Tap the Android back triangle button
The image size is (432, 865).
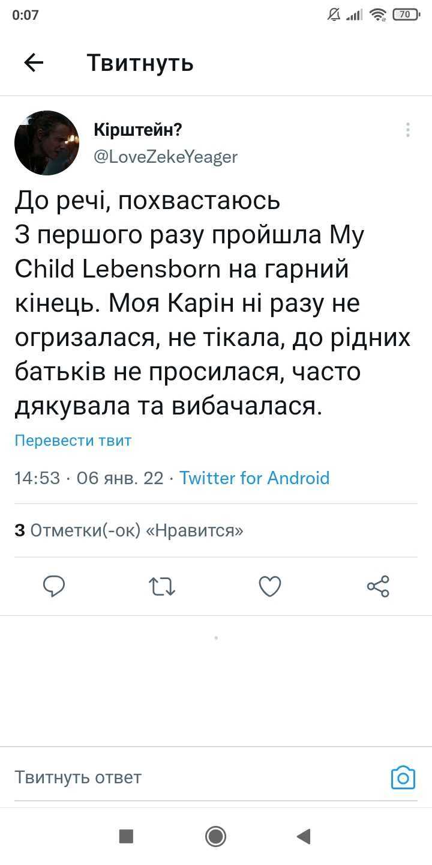coord(304,836)
